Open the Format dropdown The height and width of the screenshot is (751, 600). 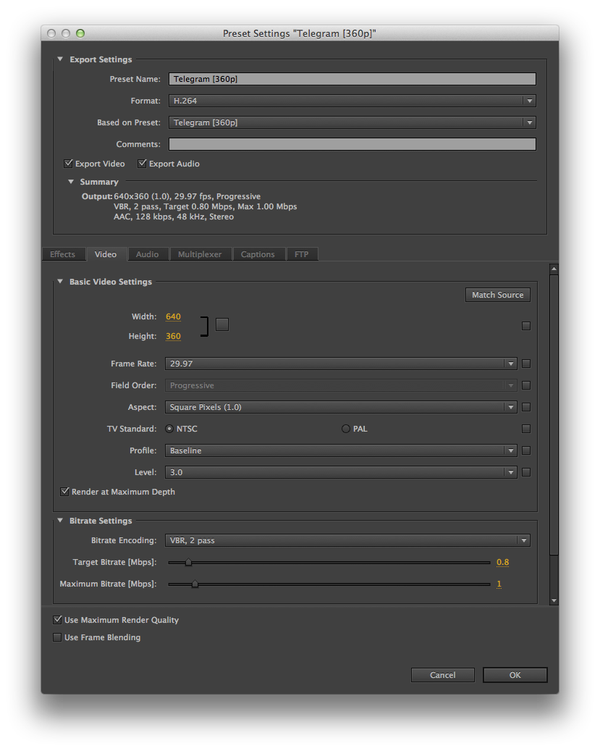click(352, 101)
